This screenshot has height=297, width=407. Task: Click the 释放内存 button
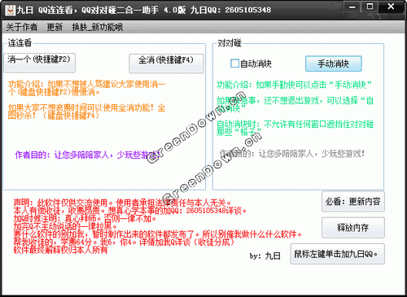353,228
